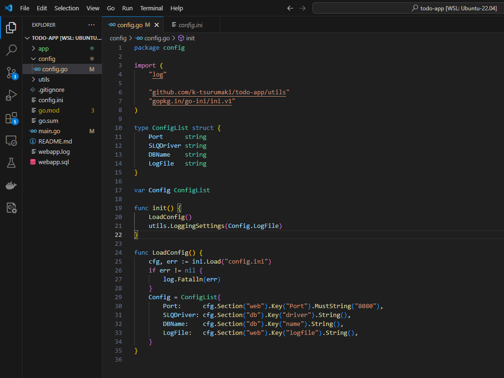This screenshot has width=504, height=378.
Task: Click the go back navigation arrow
Action: click(290, 8)
